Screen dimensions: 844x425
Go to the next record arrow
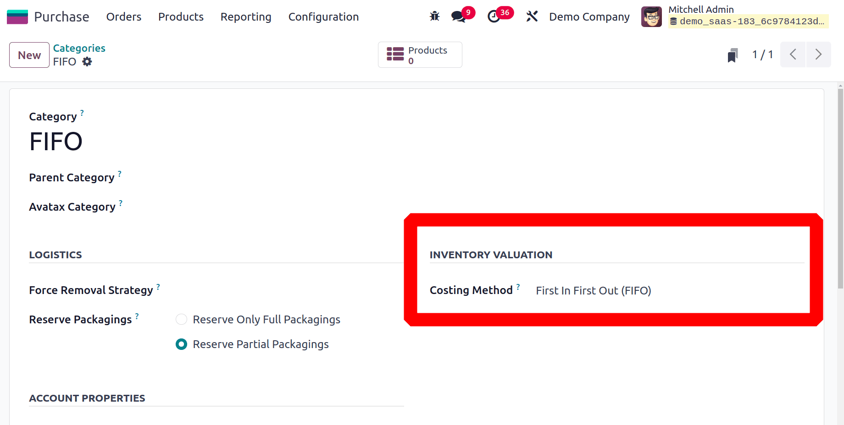click(819, 54)
